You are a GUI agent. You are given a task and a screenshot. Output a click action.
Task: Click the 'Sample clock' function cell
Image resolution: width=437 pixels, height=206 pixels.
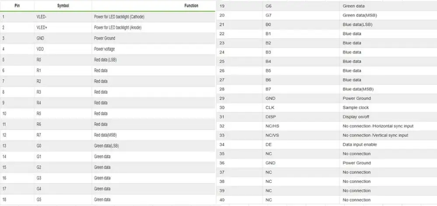pos(356,108)
